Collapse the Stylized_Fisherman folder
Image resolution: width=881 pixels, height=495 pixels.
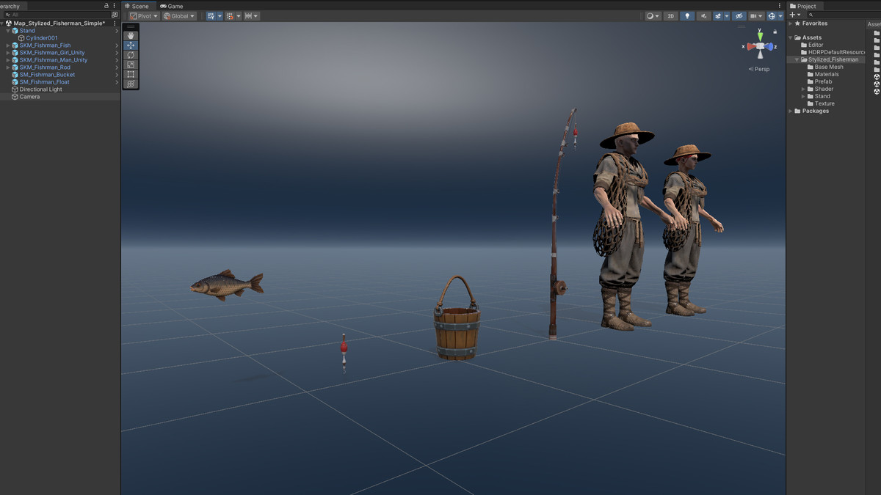(797, 59)
